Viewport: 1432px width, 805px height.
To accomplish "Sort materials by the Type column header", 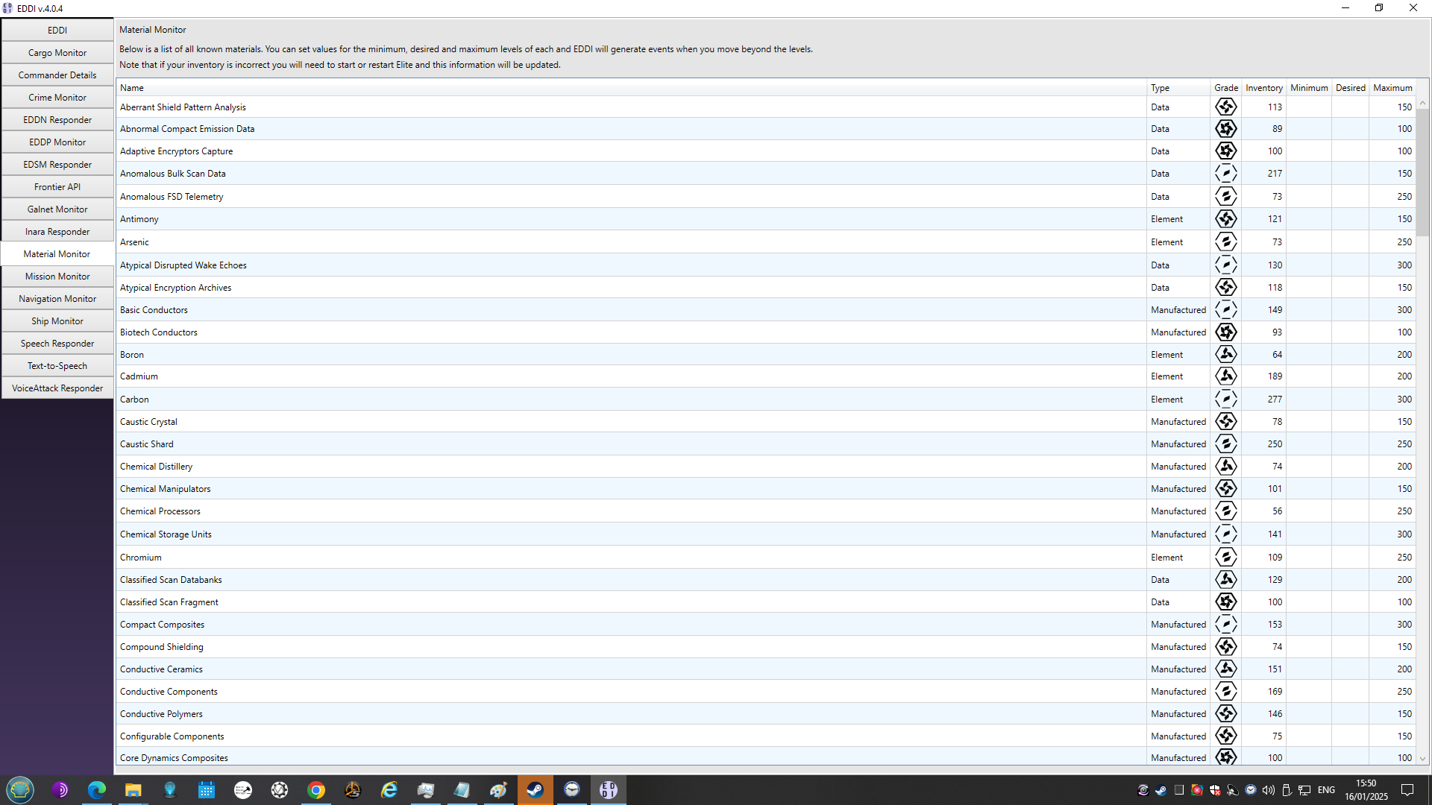I will pyautogui.click(x=1178, y=87).
